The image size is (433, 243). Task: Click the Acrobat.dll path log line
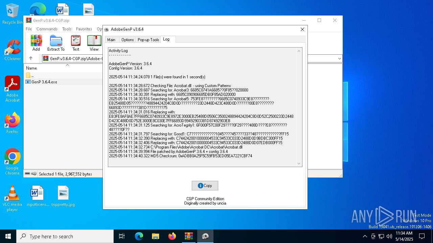point(176,147)
